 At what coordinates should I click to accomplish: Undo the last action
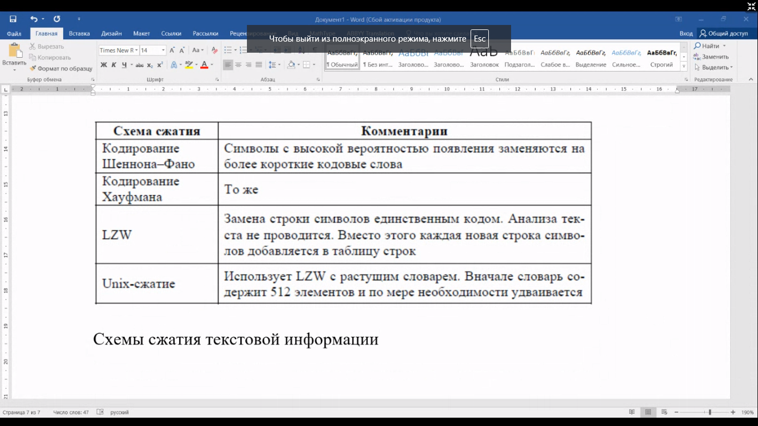(33, 19)
